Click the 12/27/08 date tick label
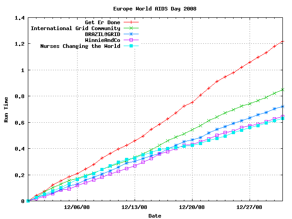The width and height of the screenshot is (292, 219). click(250, 207)
